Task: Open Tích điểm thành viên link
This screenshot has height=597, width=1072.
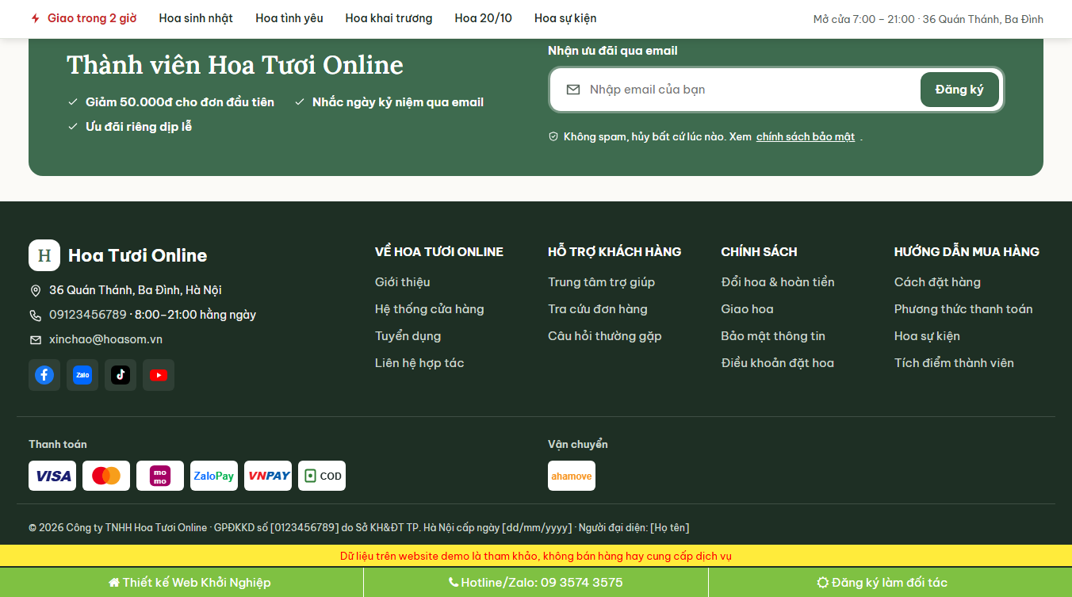Action: tap(954, 363)
